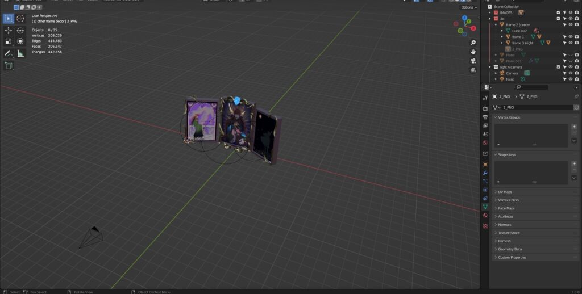582x294 pixels.
Task: Pick the Scale tool
Action: 8,41
